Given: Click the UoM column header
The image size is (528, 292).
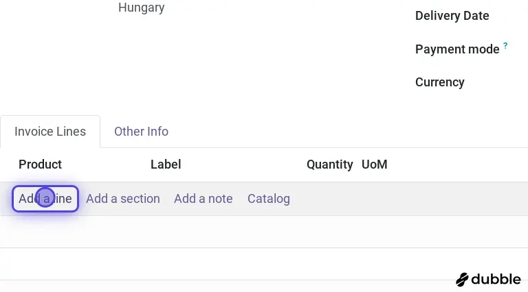Looking at the screenshot, I should click(375, 165).
